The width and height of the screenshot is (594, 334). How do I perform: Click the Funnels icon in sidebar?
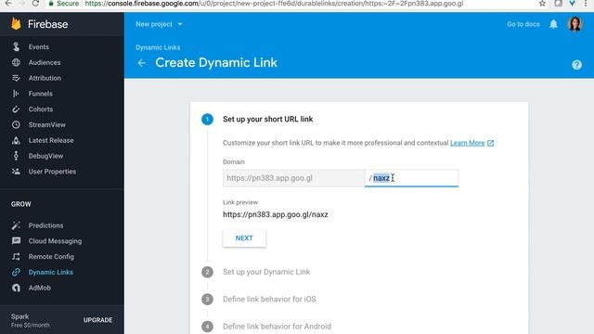(x=16, y=94)
